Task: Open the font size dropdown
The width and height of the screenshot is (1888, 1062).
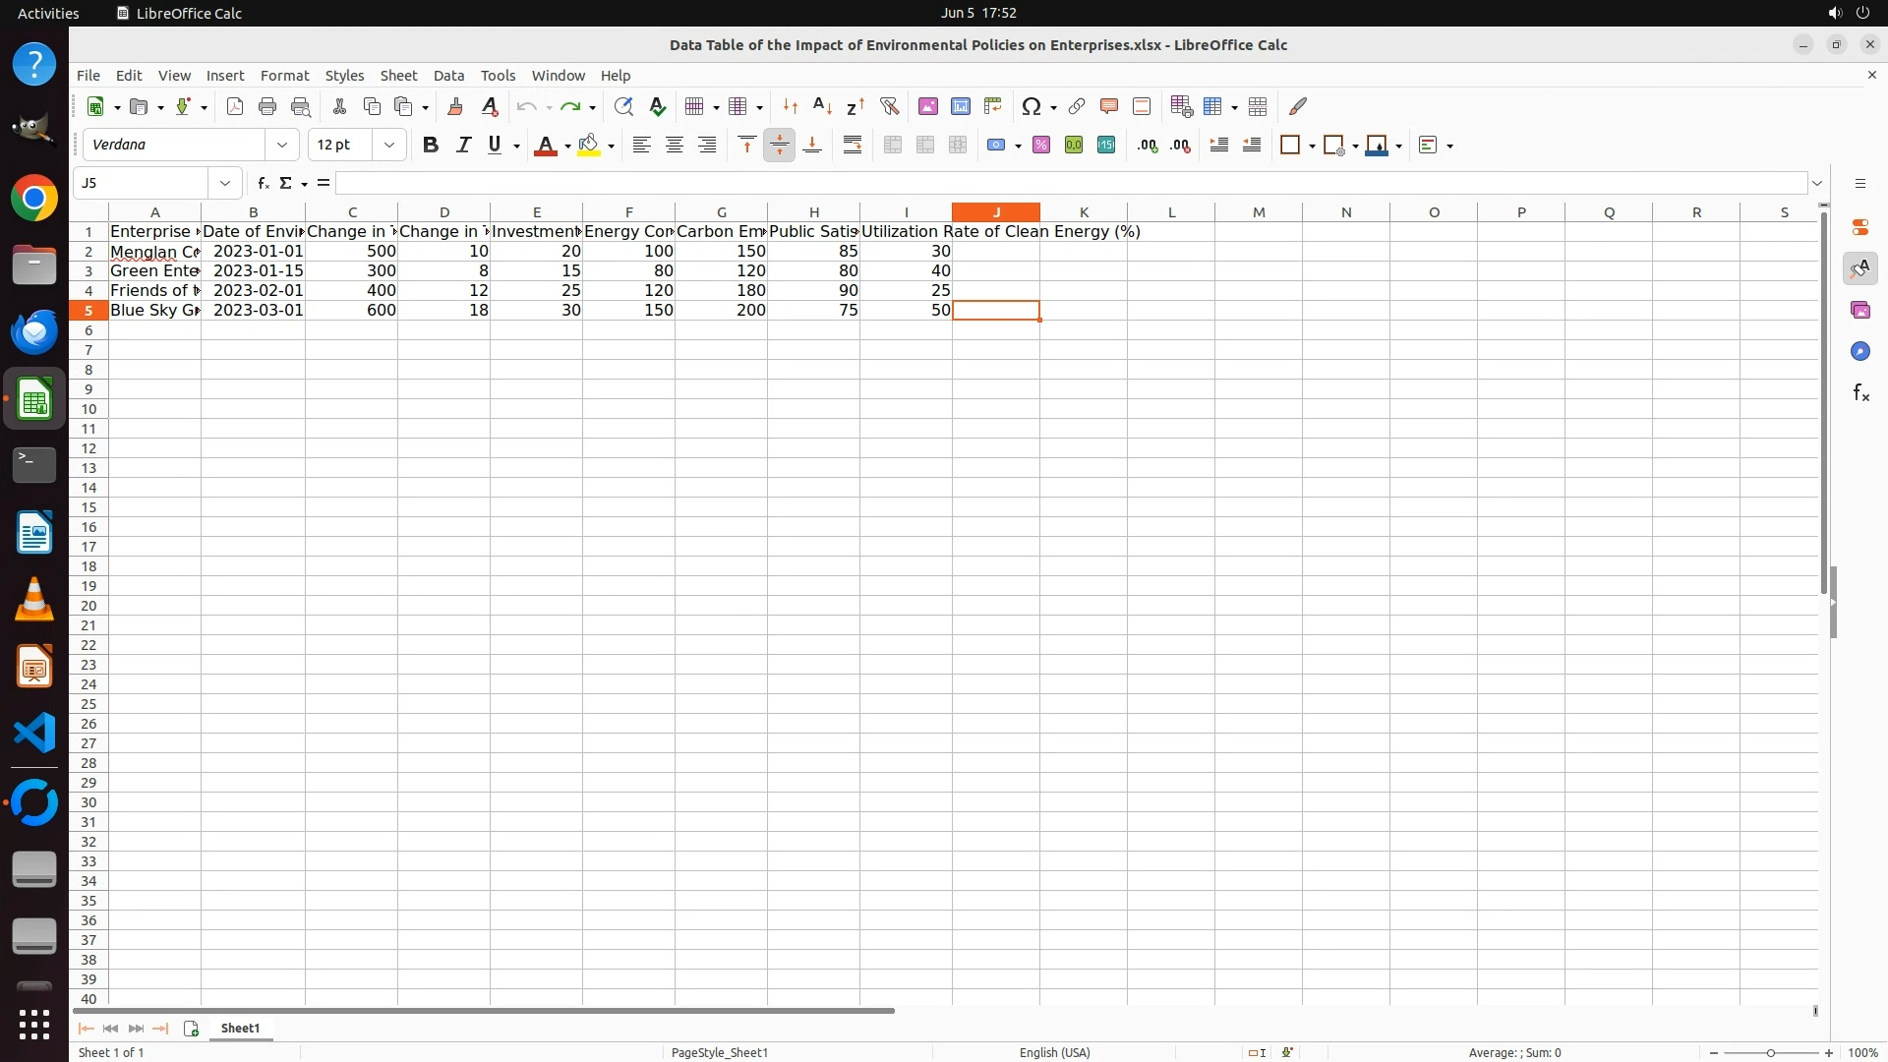Action: (x=389, y=145)
